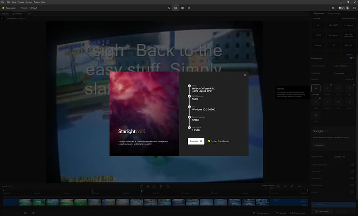Click the Download button in the dialog
The width and height of the screenshot is (358, 216).
pyautogui.click(x=196, y=141)
